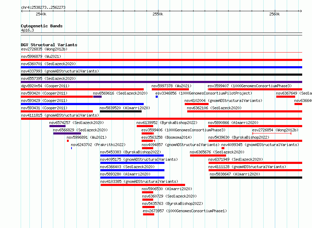Click nsv4099345 gnomAD variant label
This screenshot has width=312, height=228.
pos(260,145)
